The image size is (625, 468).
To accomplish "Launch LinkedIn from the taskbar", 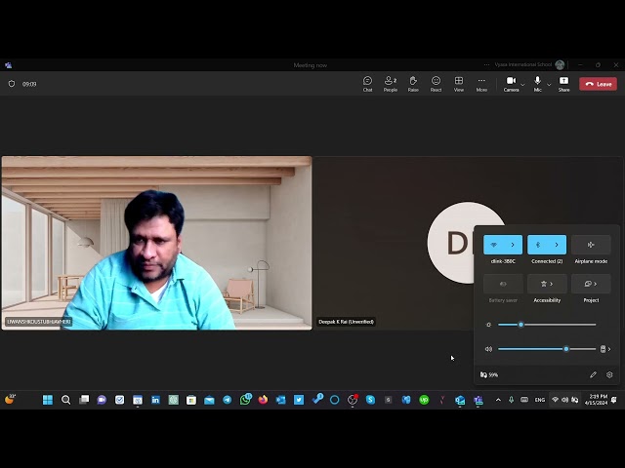I will [x=155, y=400].
